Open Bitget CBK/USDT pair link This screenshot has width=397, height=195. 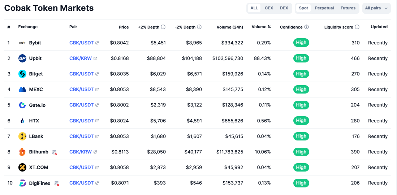tap(82, 74)
